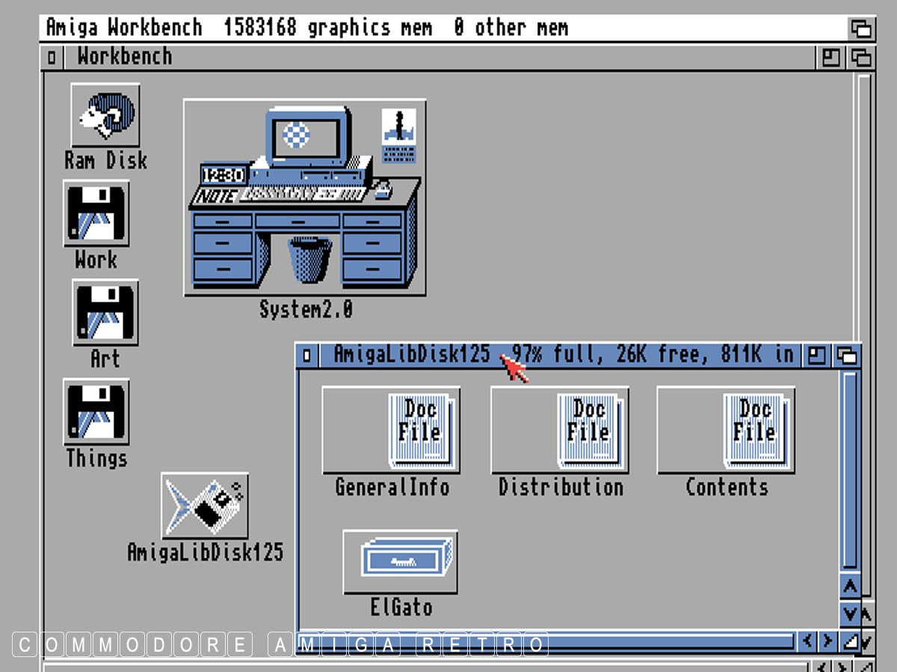Close the AmigaLibDisk125 window

pos(306,355)
